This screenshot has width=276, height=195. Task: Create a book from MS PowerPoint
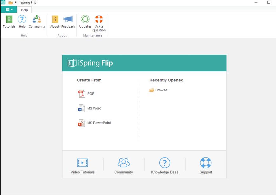pyautogui.click(x=95, y=123)
